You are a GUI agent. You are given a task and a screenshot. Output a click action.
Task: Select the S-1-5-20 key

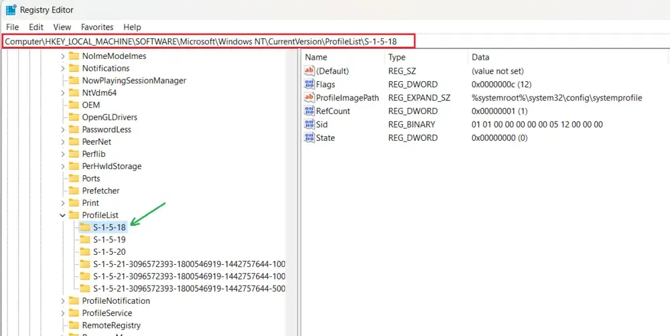[109, 251]
